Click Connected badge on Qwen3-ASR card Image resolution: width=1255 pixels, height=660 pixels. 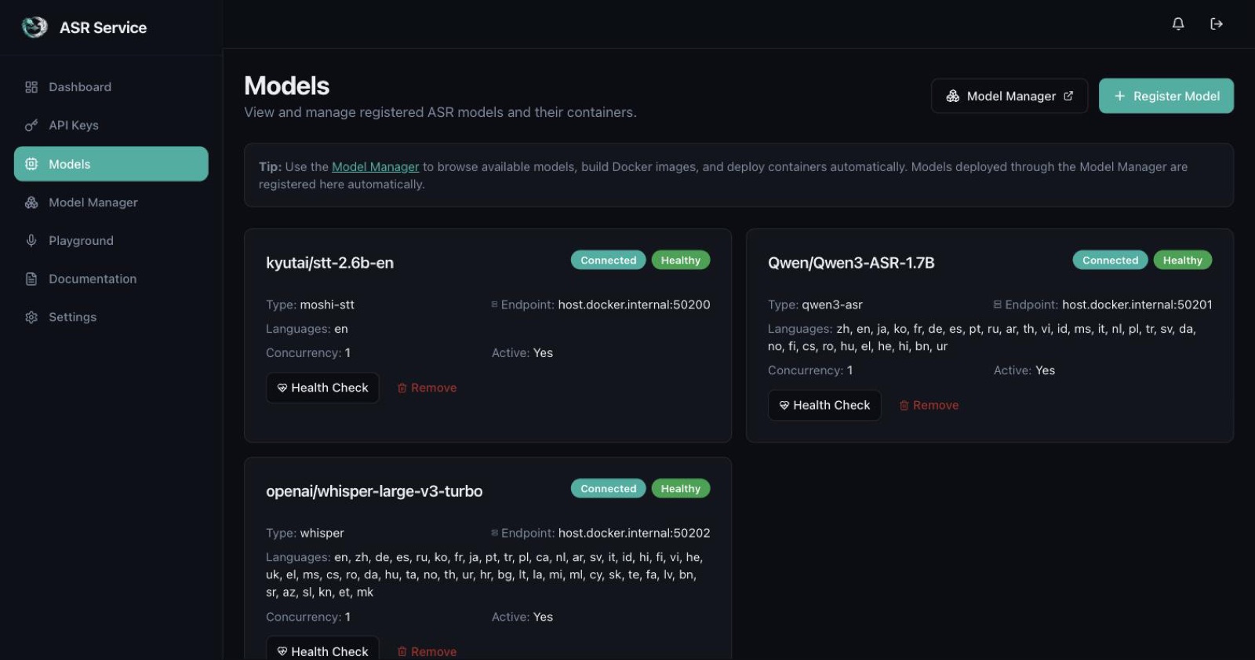1111,260
